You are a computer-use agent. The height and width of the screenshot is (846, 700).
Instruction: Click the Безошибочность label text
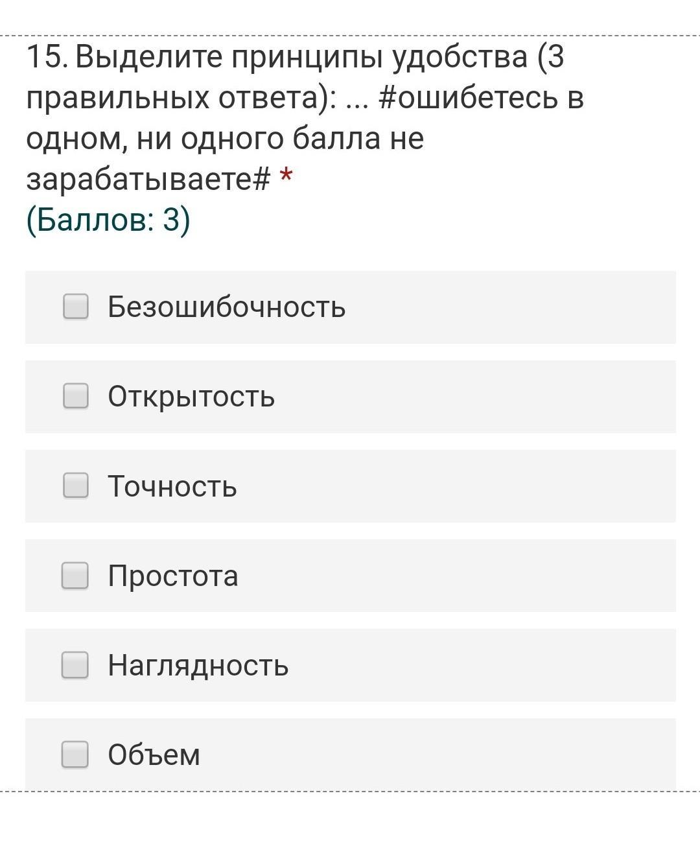click(x=226, y=307)
